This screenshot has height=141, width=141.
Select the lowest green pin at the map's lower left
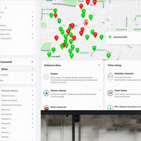click(x=49, y=55)
